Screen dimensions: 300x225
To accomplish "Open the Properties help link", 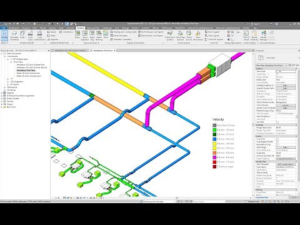I will click(x=262, y=197).
